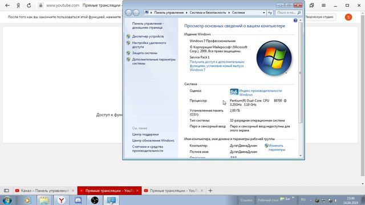Screen dimensions: 365x205
Task: Open OBS Studio from the taskbar
Action: pos(95,200)
